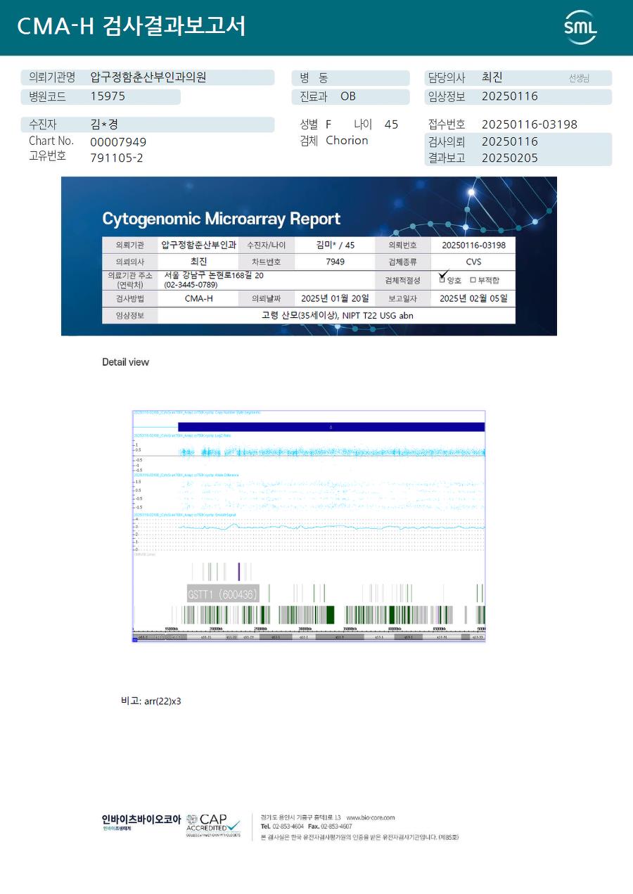
Task: Select the dark blue copy number gain segment bar
Action: [x=331, y=427]
